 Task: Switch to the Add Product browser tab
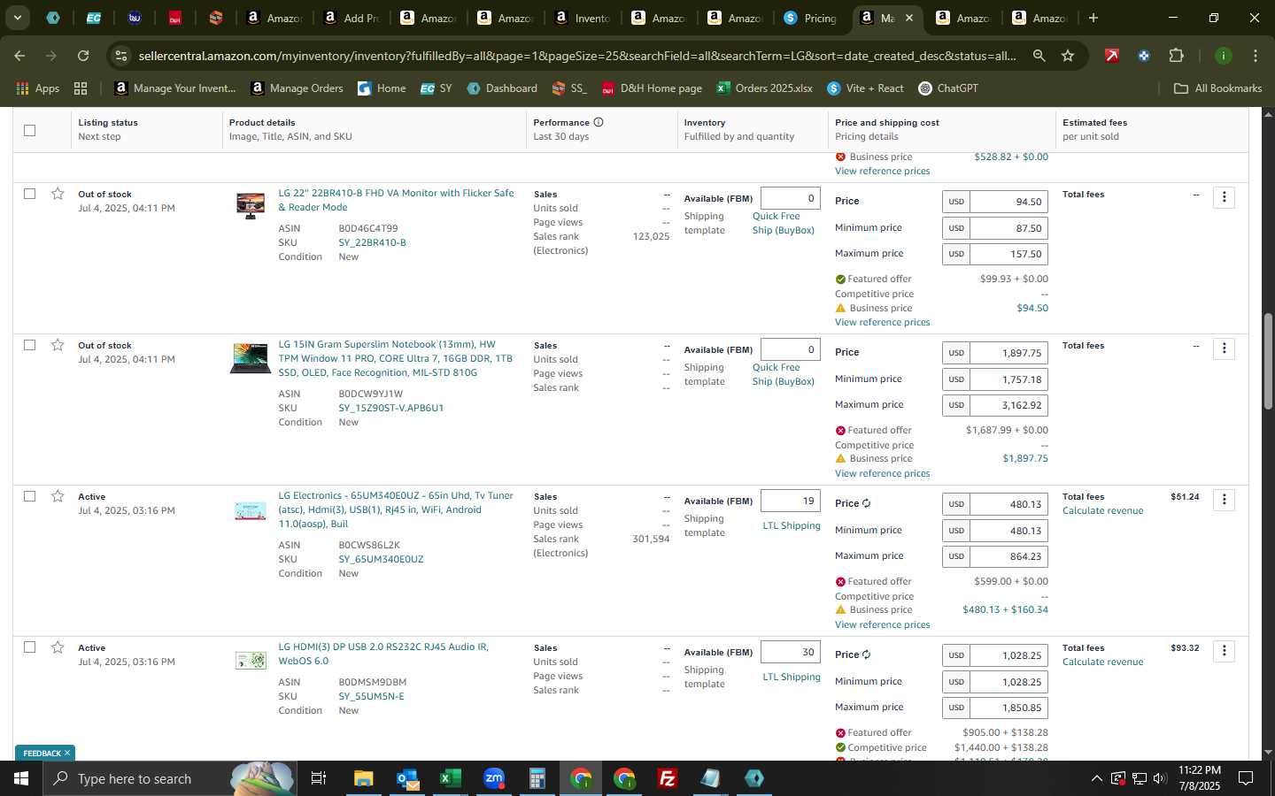click(352, 18)
